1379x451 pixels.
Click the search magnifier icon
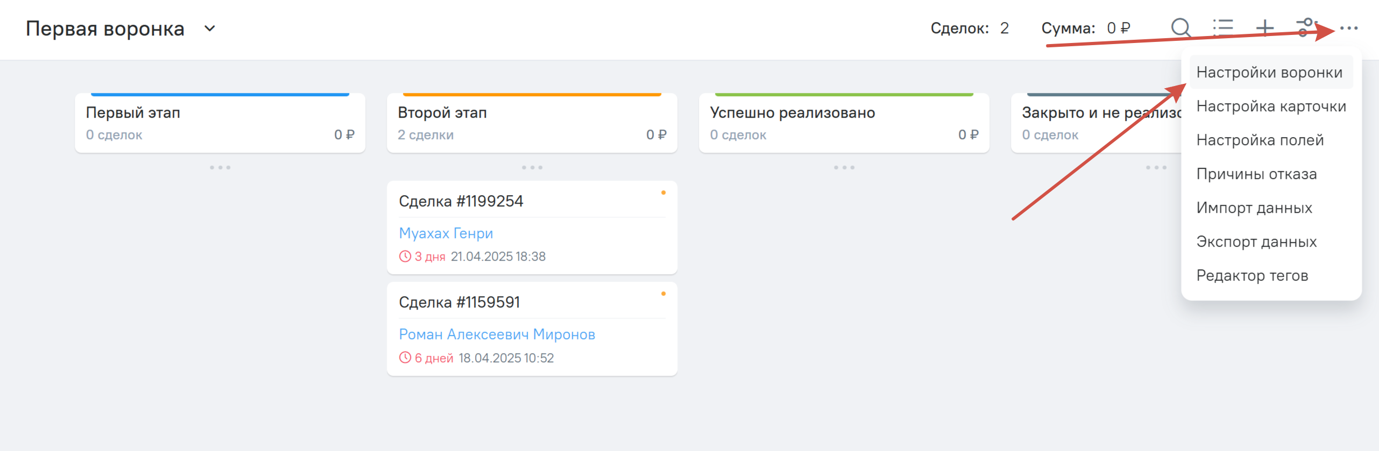1180,27
